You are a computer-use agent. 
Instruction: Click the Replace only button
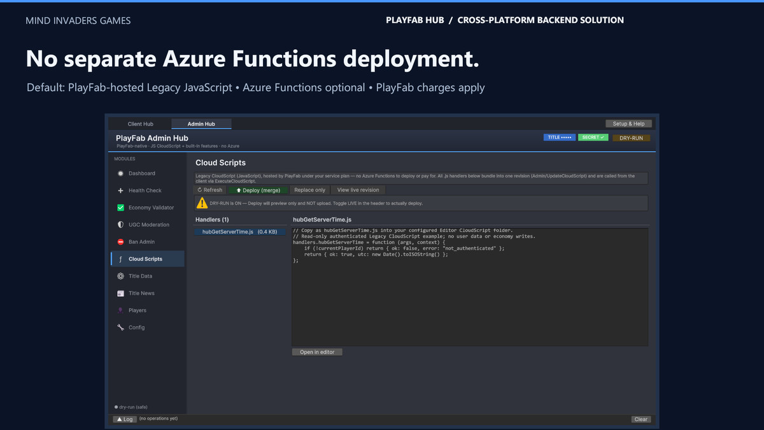(x=309, y=190)
